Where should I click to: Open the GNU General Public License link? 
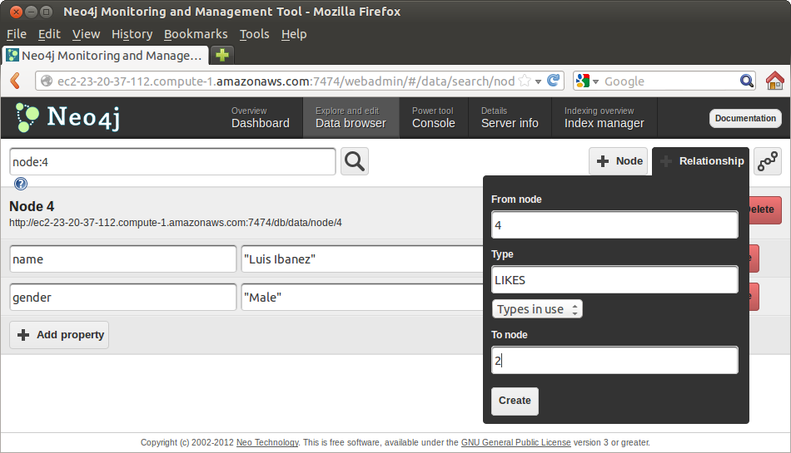[x=515, y=443]
